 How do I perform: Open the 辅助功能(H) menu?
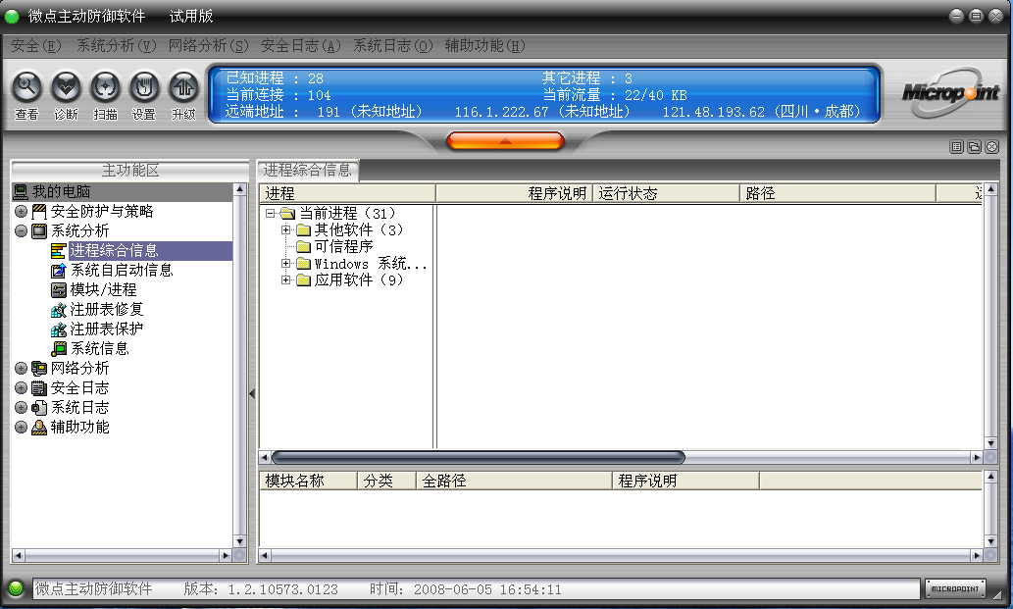tap(485, 46)
